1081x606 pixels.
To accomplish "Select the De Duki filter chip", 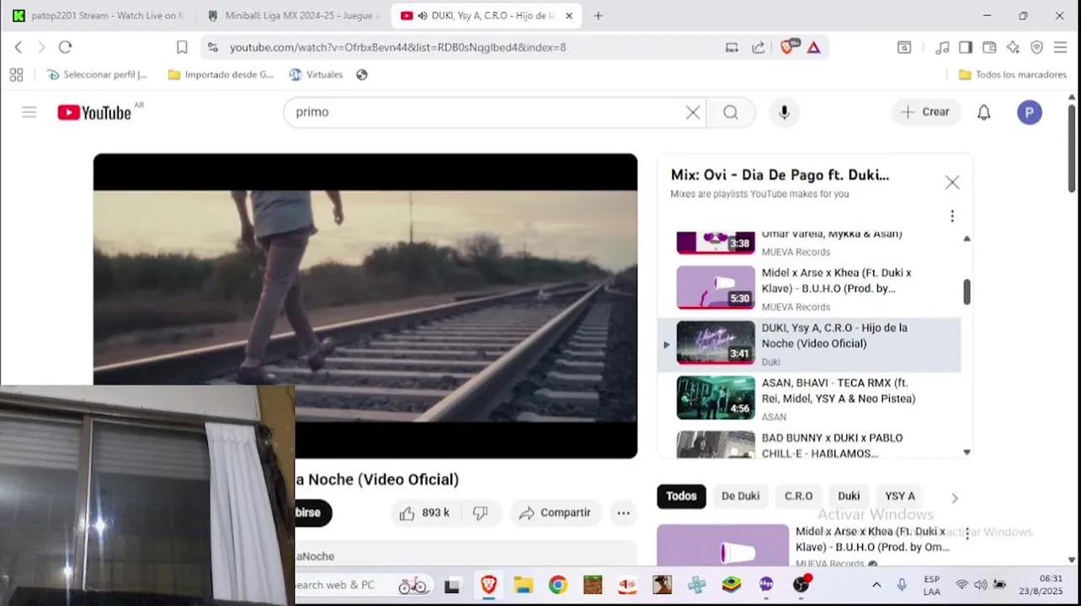I will coord(740,497).
